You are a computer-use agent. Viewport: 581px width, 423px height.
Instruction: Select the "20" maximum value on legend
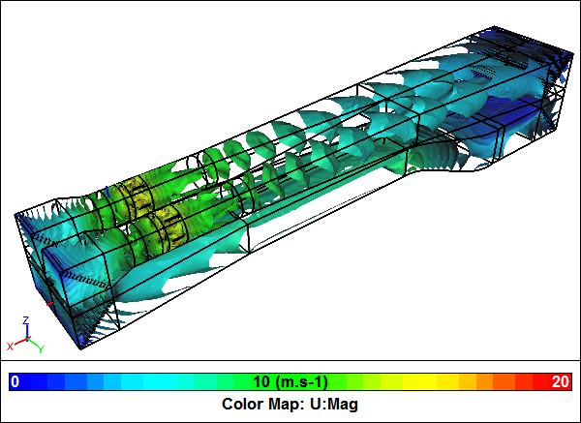[x=560, y=380]
